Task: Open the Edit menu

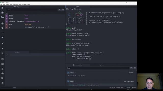Action: (x=4, y=5)
